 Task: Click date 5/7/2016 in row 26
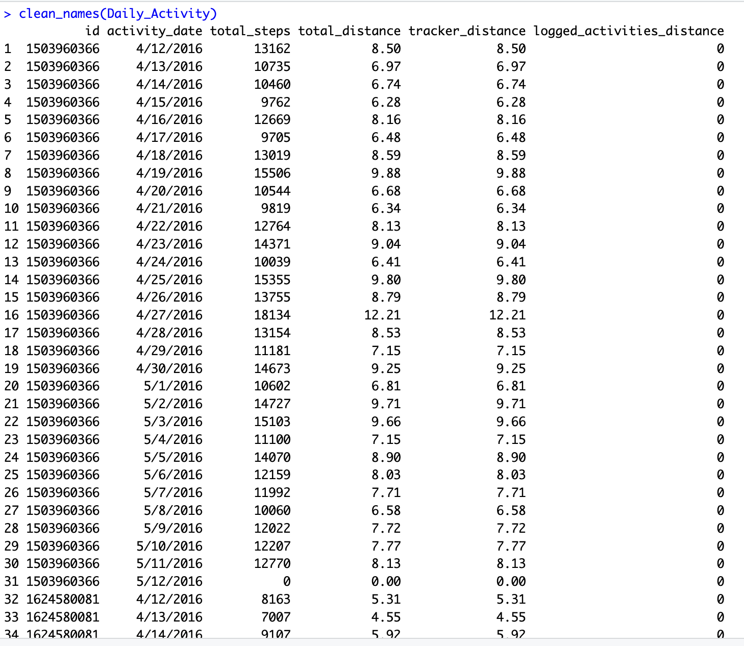coord(173,493)
